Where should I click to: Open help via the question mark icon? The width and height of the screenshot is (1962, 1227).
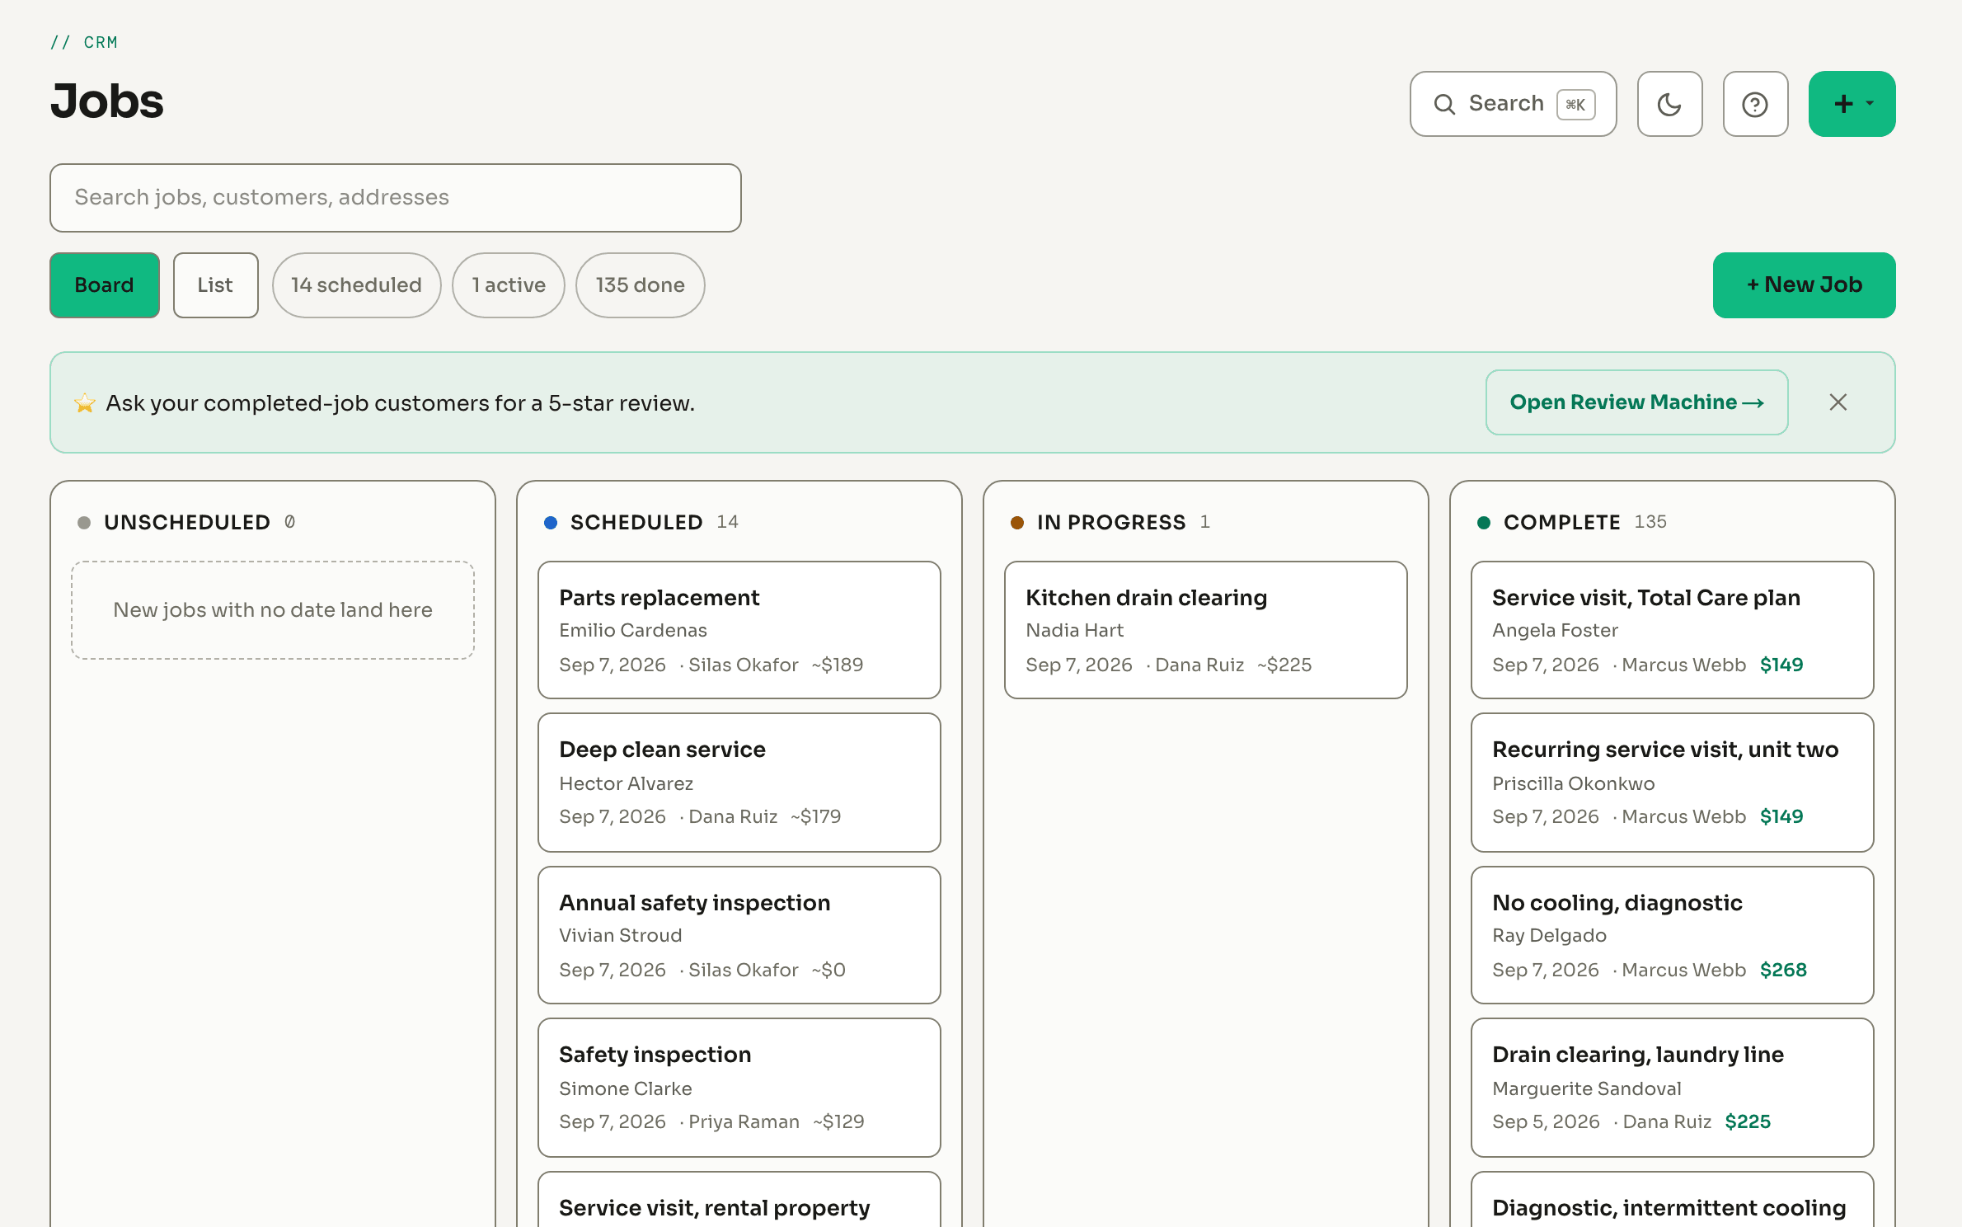1755,104
